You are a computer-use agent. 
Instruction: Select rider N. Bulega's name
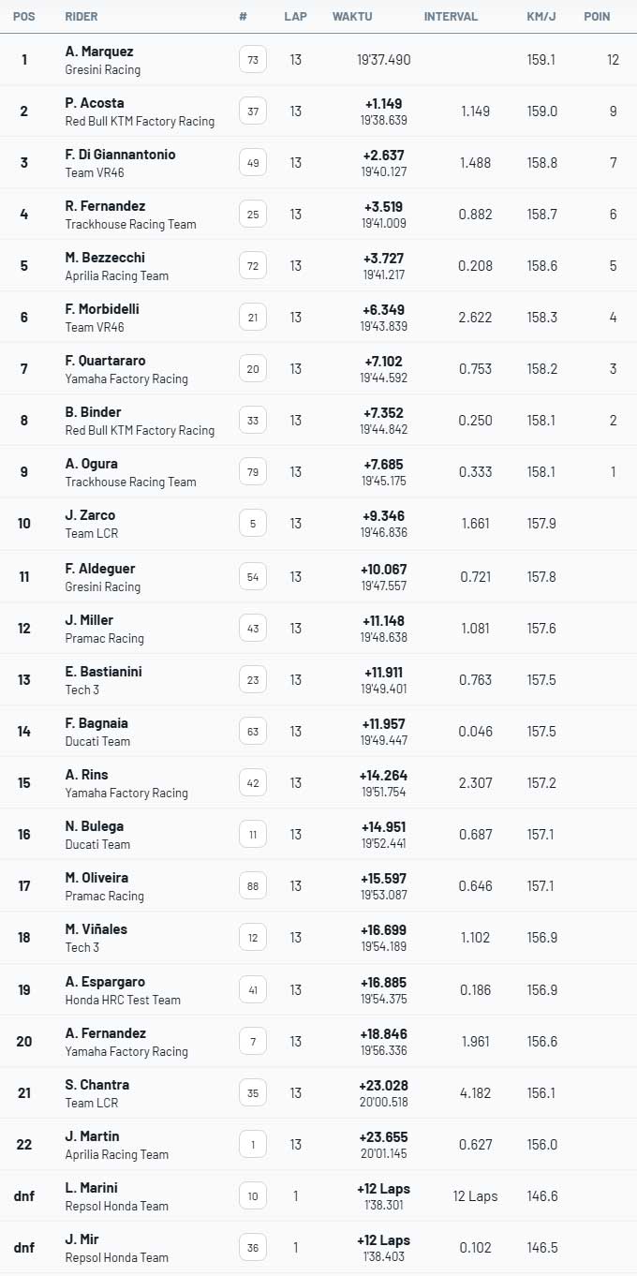[94, 826]
